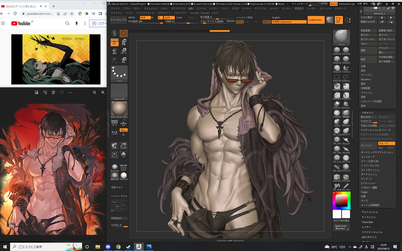Select the large Move brush thumbnail
This screenshot has height=251, width=402.
pos(341,37)
